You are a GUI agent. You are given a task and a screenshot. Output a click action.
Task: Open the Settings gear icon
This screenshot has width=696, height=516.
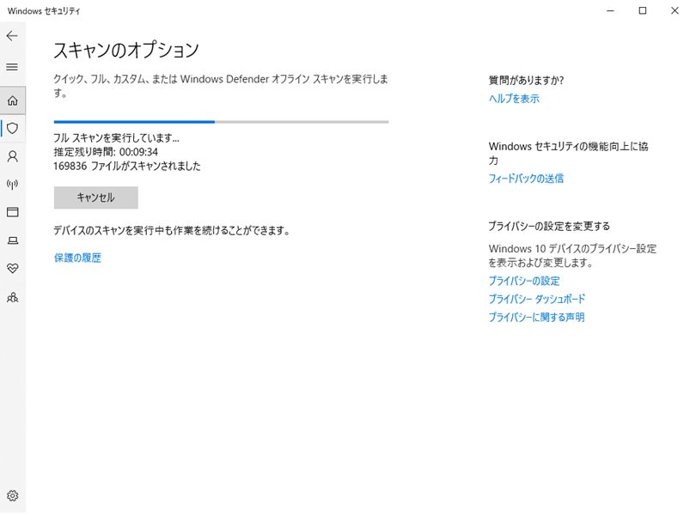pyautogui.click(x=12, y=495)
